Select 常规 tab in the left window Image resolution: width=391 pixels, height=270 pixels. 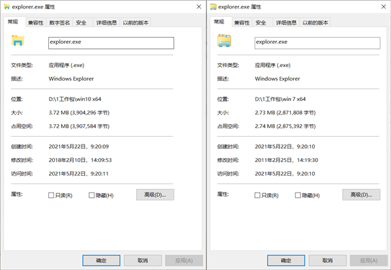click(x=15, y=22)
